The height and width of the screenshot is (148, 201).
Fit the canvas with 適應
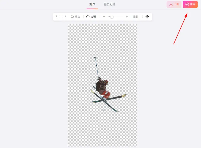(135, 17)
